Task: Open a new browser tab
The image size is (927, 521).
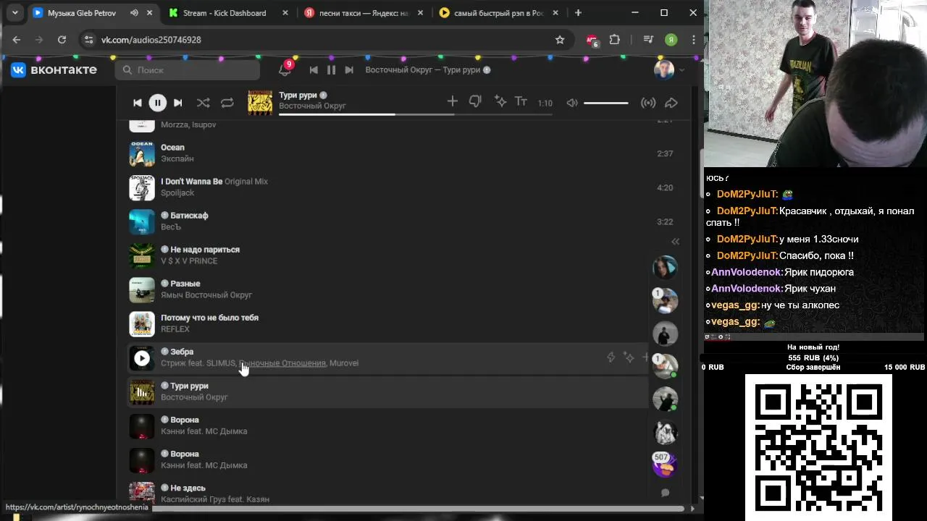Action: (x=578, y=12)
